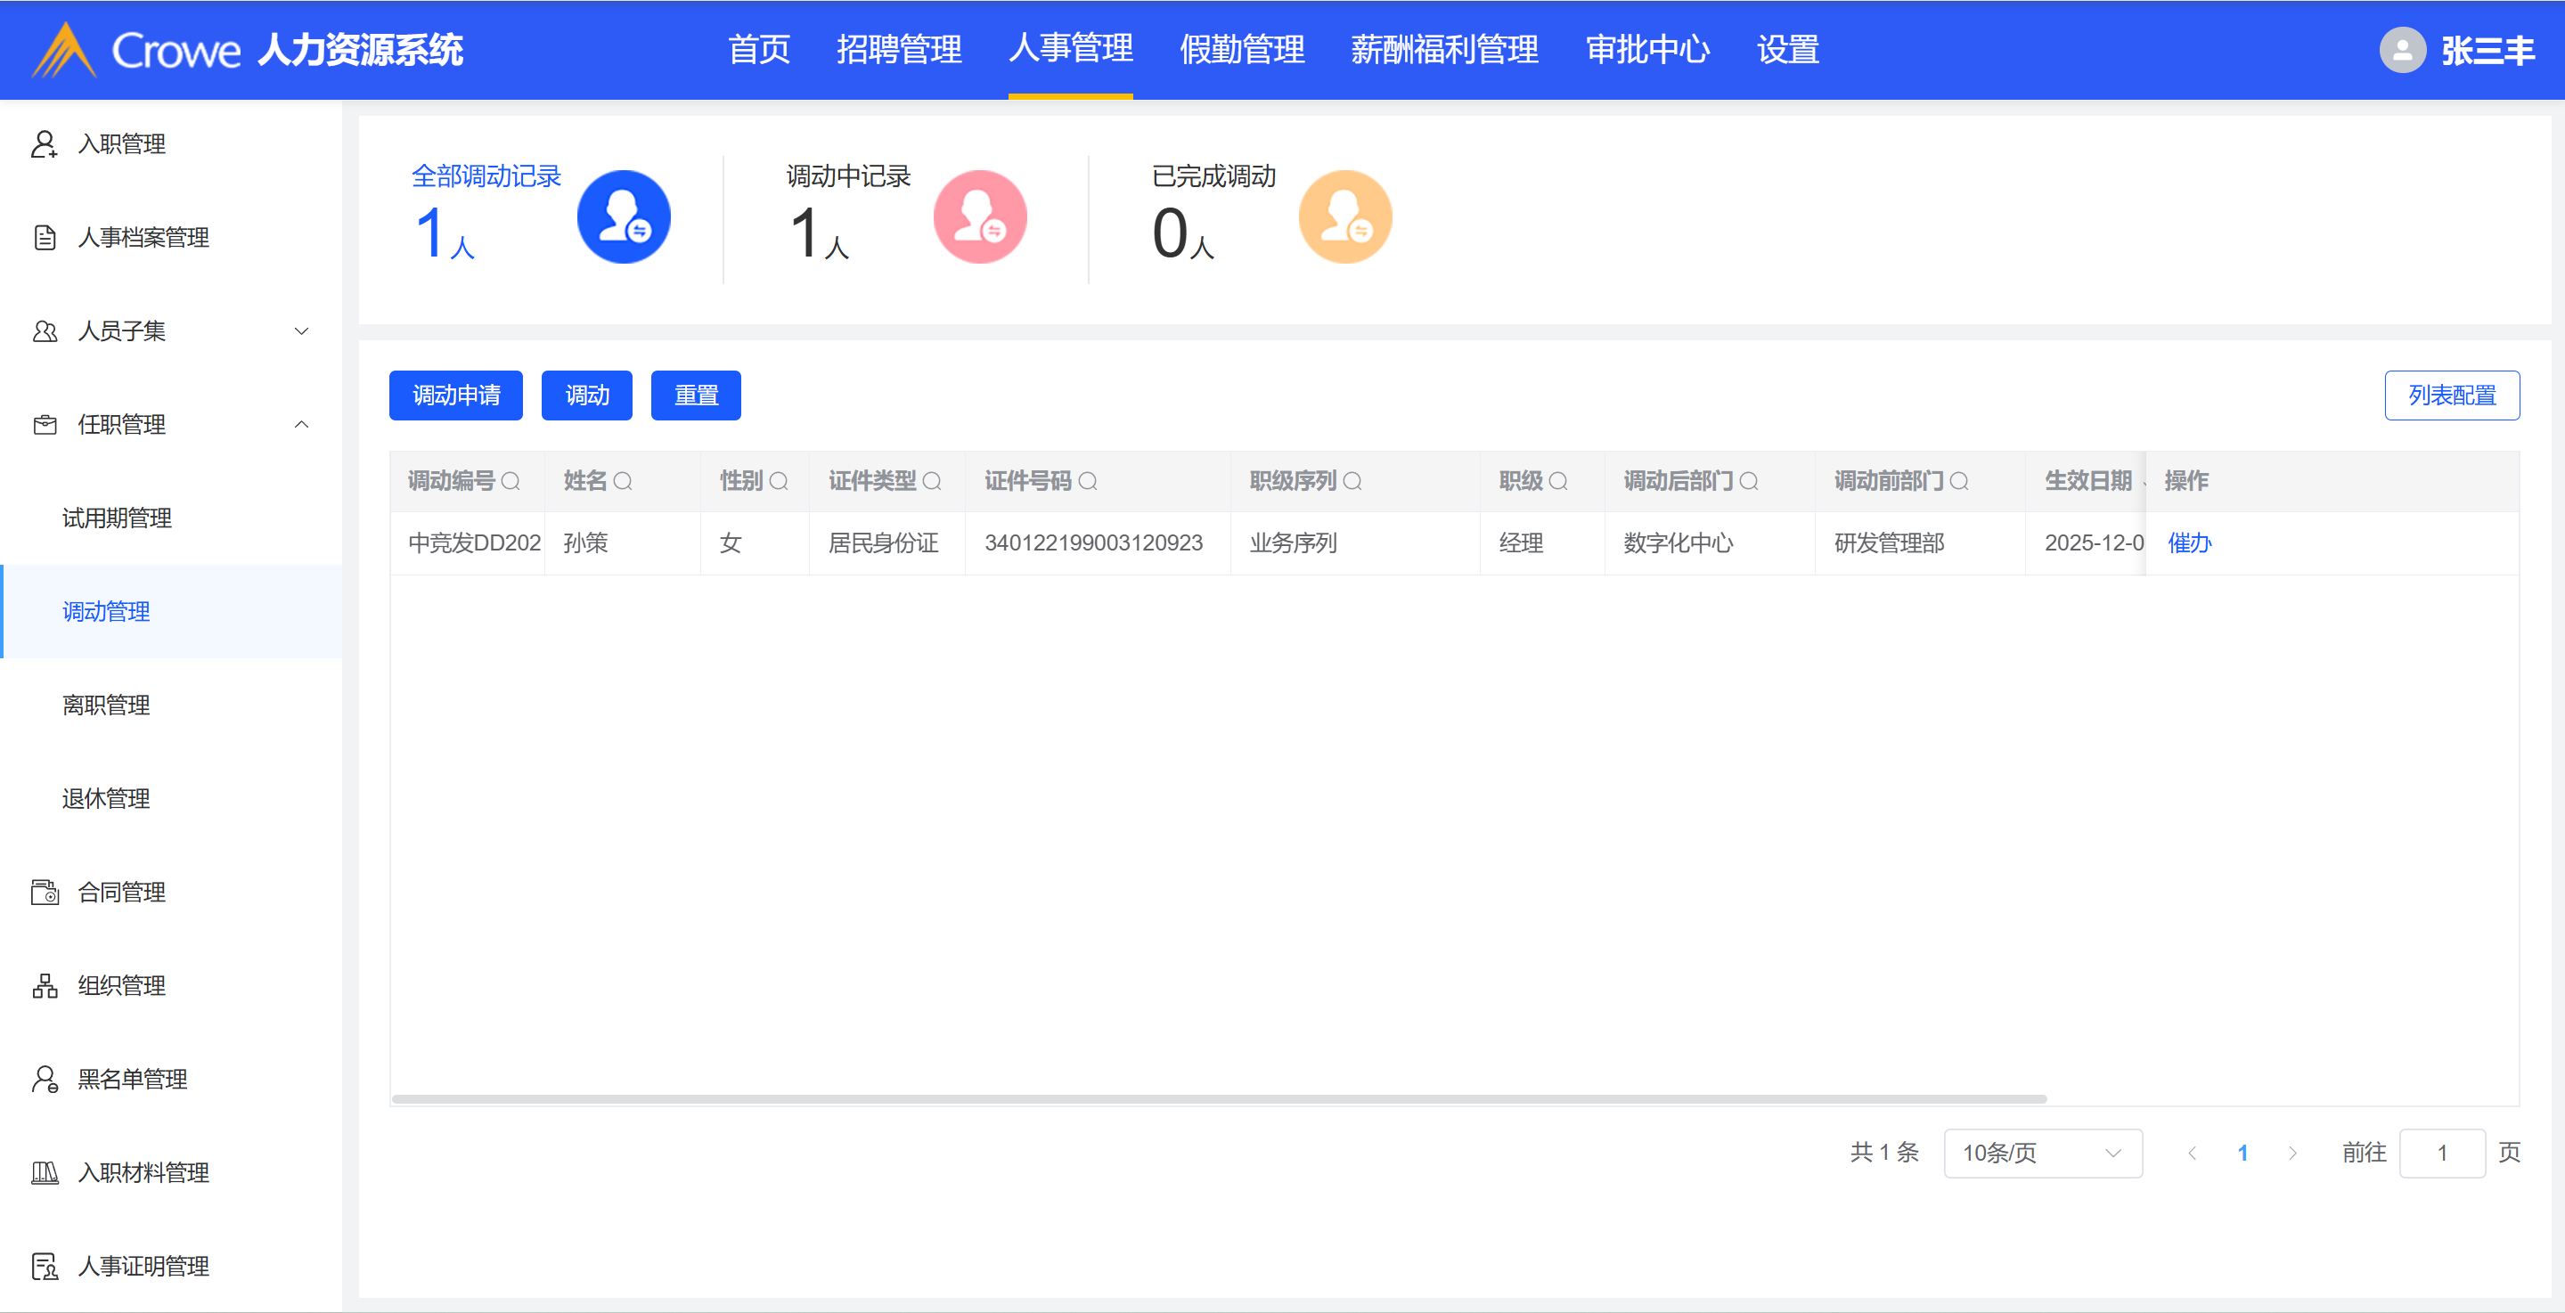2565x1313 pixels.
Task: Click the user avatar icon beside 张三丰
Action: pyautogui.click(x=2402, y=50)
